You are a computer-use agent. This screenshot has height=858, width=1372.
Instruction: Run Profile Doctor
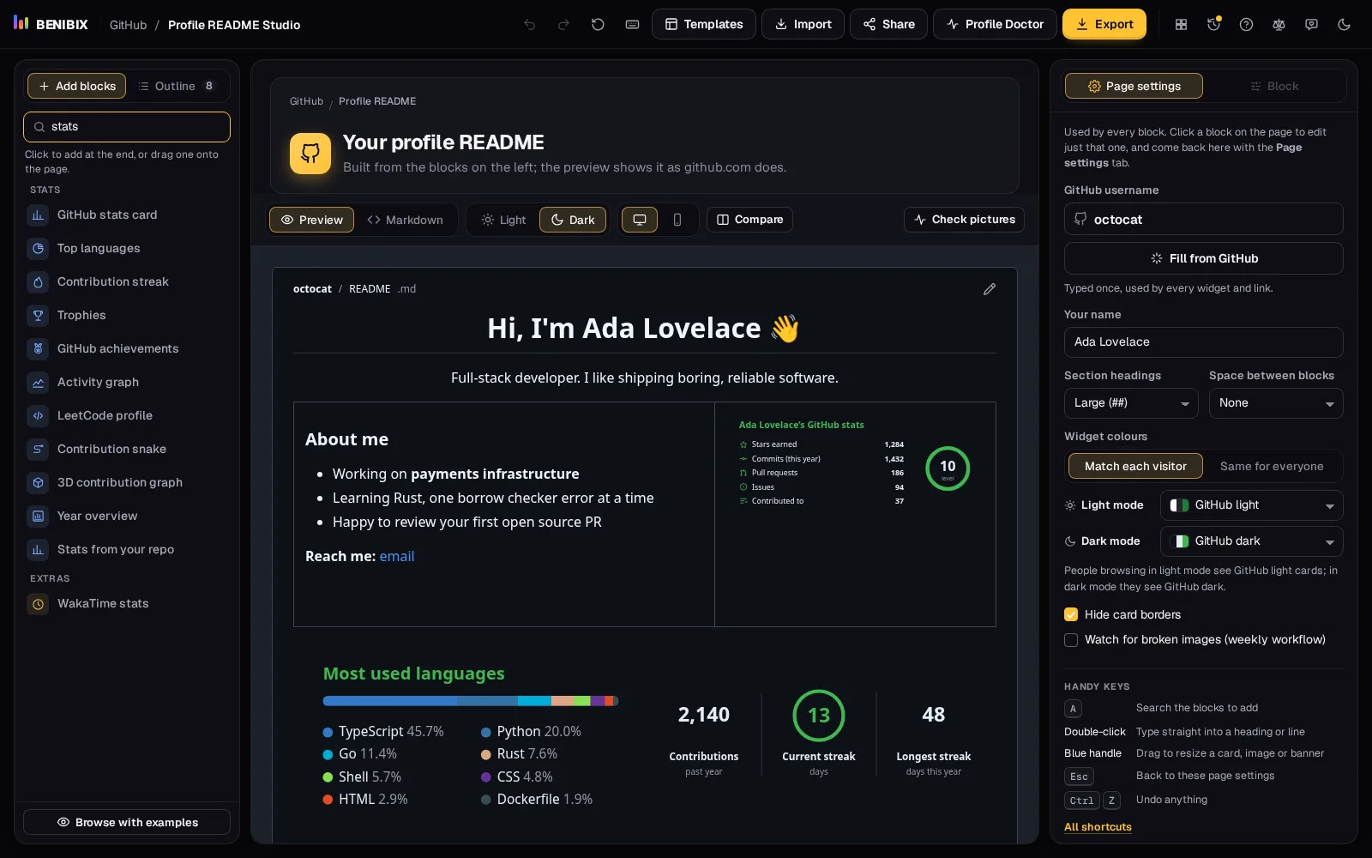point(996,24)
